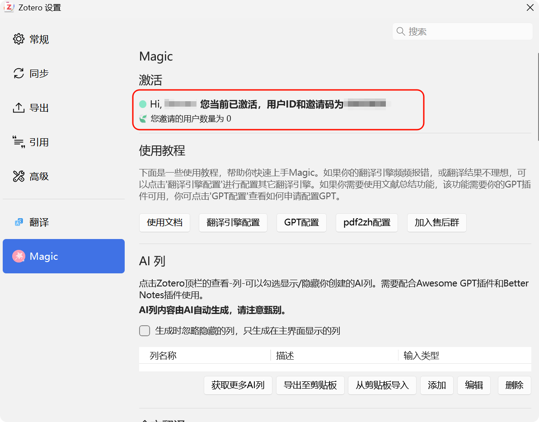Open pdf2zh配置 guide

click(x=367, y=223)
